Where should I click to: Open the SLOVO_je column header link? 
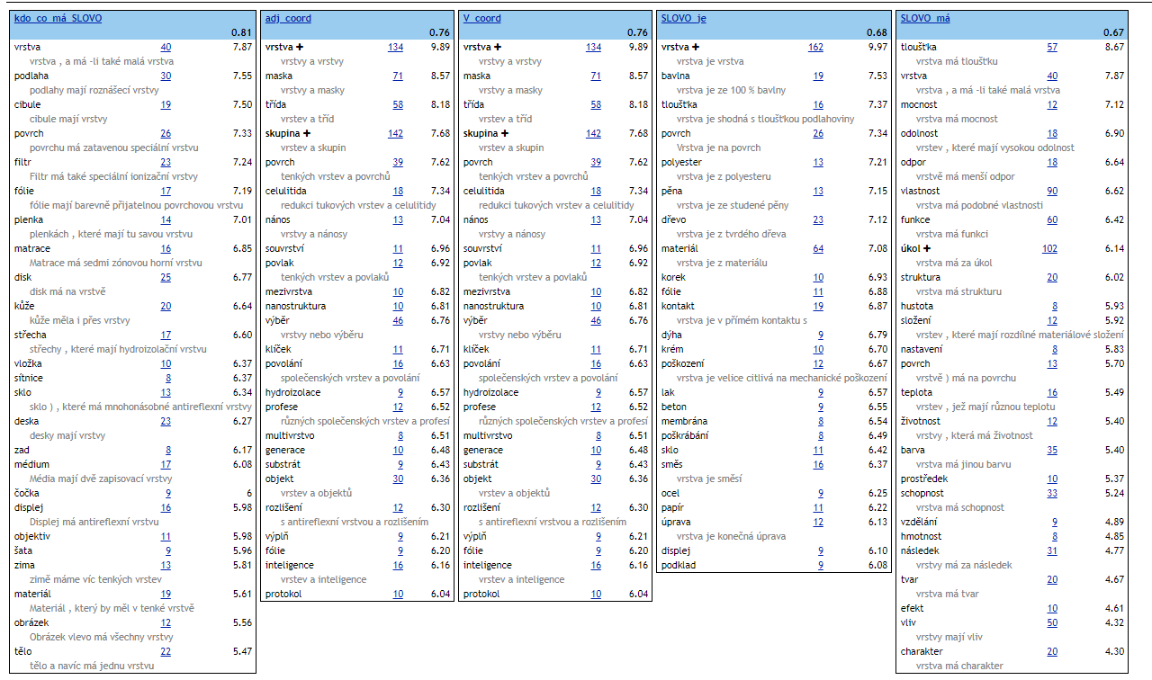coord(684,18)
